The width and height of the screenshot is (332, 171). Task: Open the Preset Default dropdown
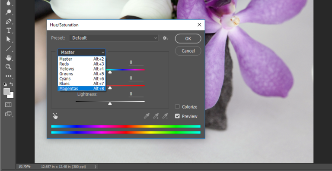point(114,38)
